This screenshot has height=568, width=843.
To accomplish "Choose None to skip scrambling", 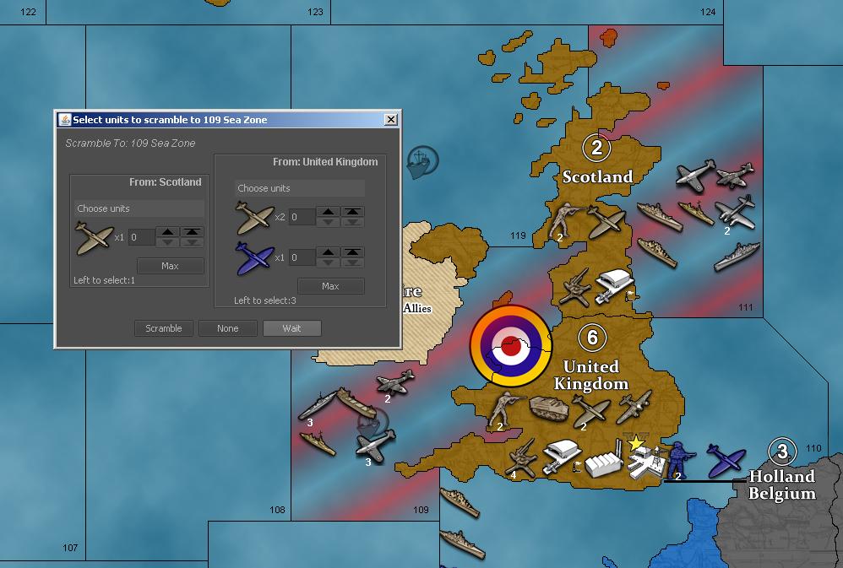I will tap(227, 328).
